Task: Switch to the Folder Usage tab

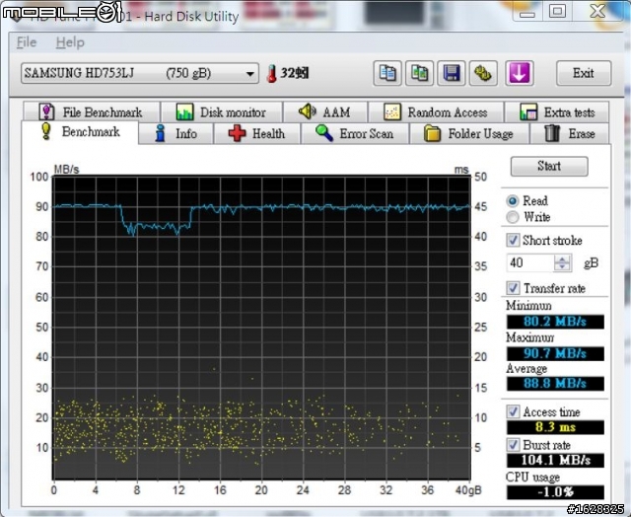Action: pos(468,133)
